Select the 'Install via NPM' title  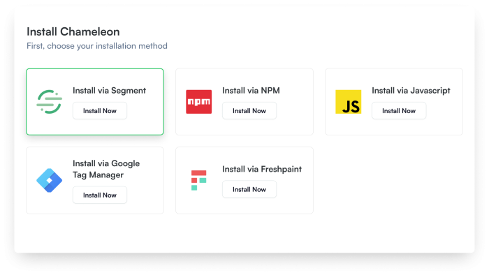pos(251,91)
